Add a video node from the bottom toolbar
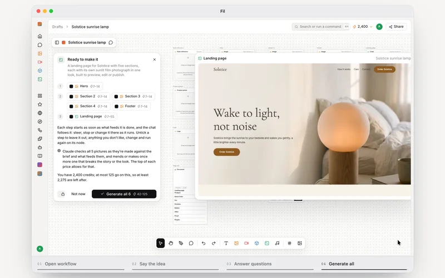 [246, 243]
